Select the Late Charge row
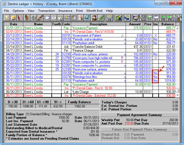The image size is (184, 145). [x=90, y=92]
